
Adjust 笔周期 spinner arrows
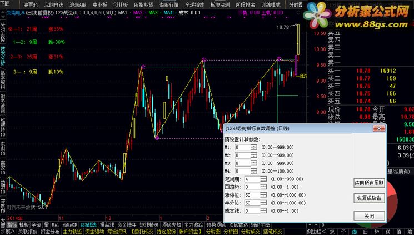tap(264, 179)
